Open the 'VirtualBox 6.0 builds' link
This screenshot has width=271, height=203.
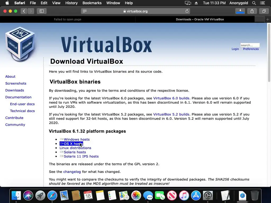(171, 98)
